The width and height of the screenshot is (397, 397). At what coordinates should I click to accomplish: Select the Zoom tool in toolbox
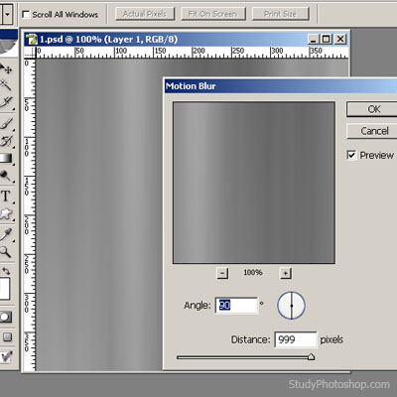pyautogui.click(x=5, y=252)
